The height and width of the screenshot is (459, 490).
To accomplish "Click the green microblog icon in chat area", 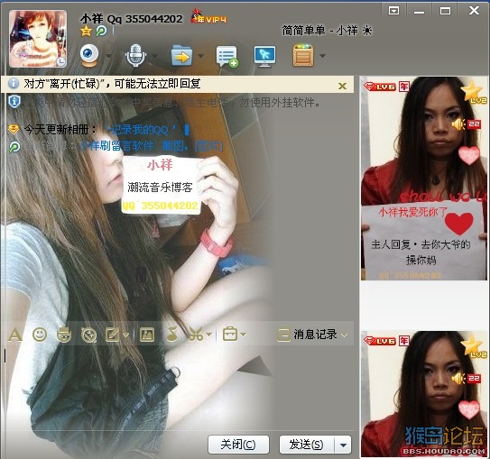I will [x=14, y=147].
